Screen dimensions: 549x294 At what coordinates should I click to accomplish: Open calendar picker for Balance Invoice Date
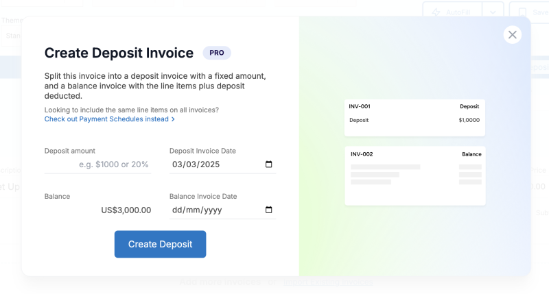(268, 210)
